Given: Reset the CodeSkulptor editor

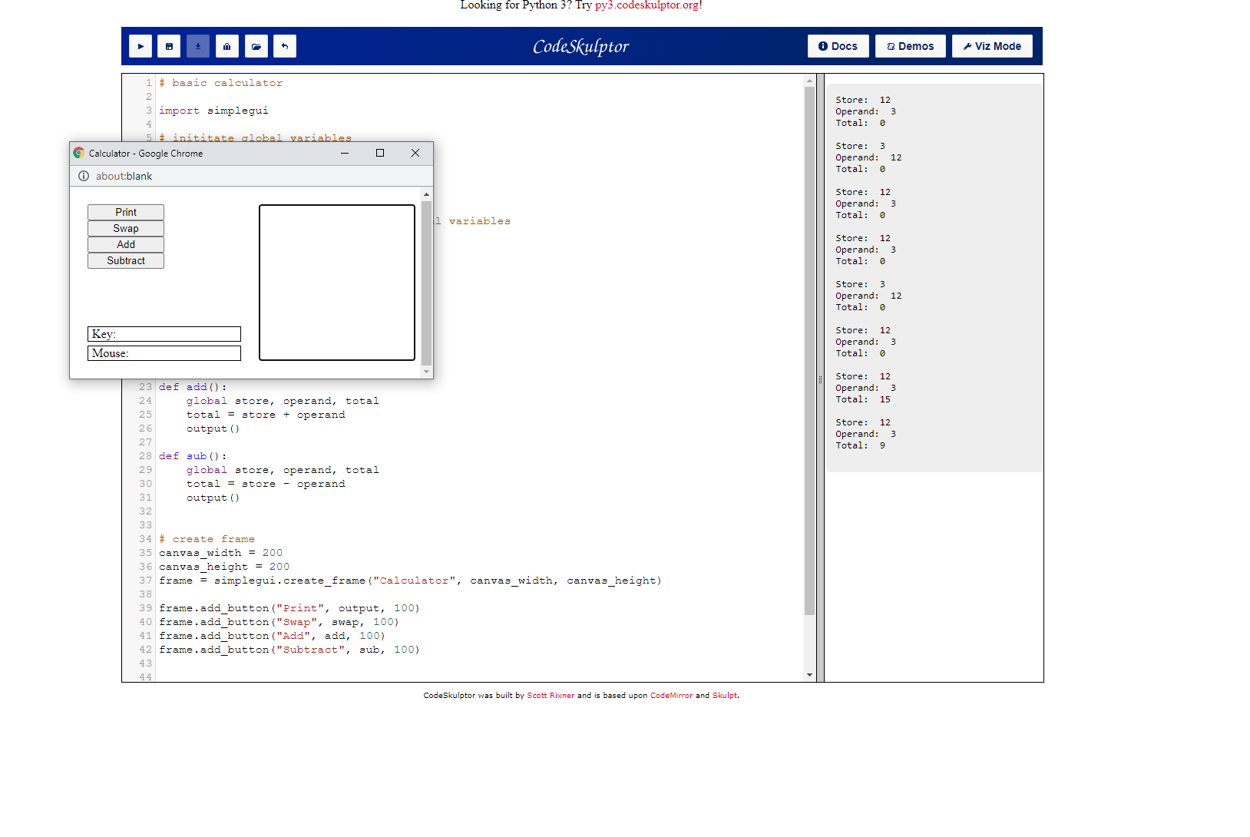Looking at the screenshot, I should 284,46.
